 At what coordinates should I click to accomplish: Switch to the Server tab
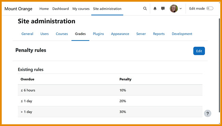click(x=141, y=34)
